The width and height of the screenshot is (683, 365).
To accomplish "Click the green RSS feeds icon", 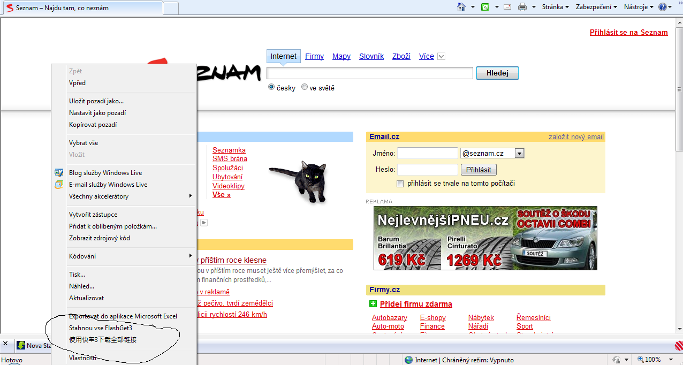I will click(485, 7).
